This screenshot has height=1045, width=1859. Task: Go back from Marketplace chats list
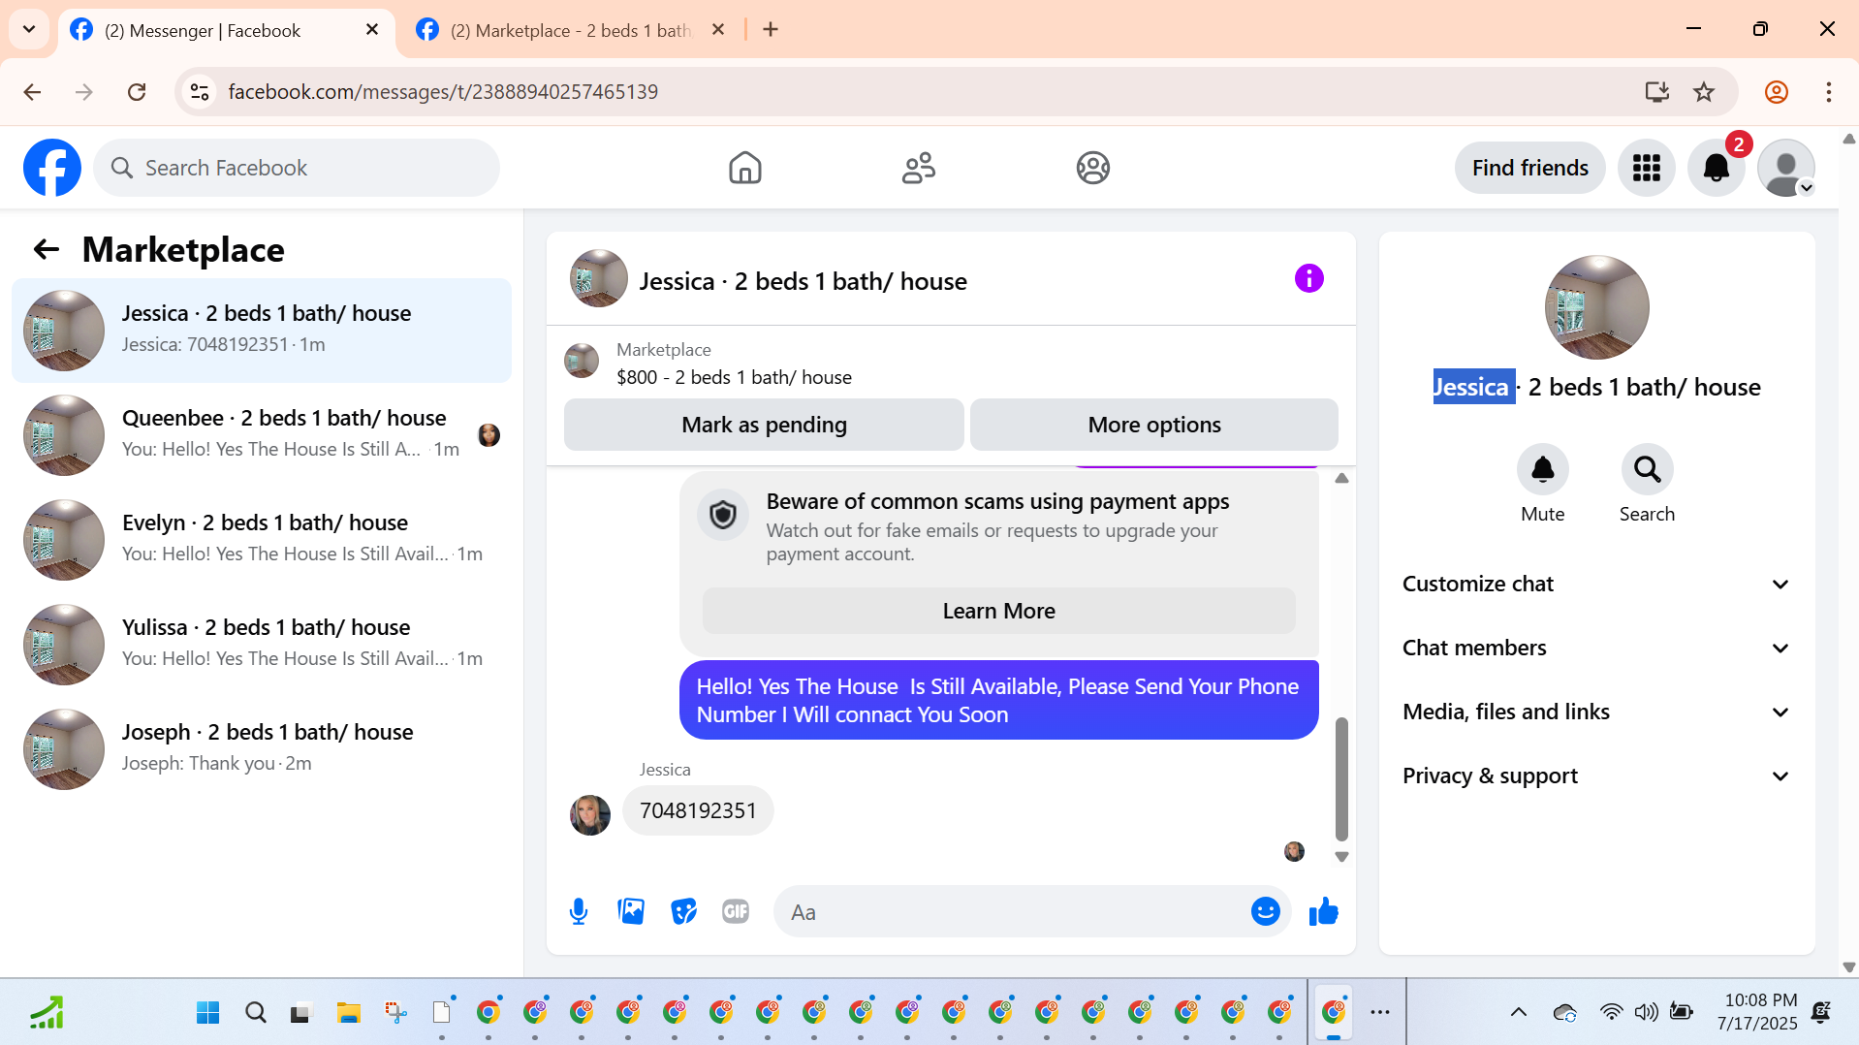[47, 250]
